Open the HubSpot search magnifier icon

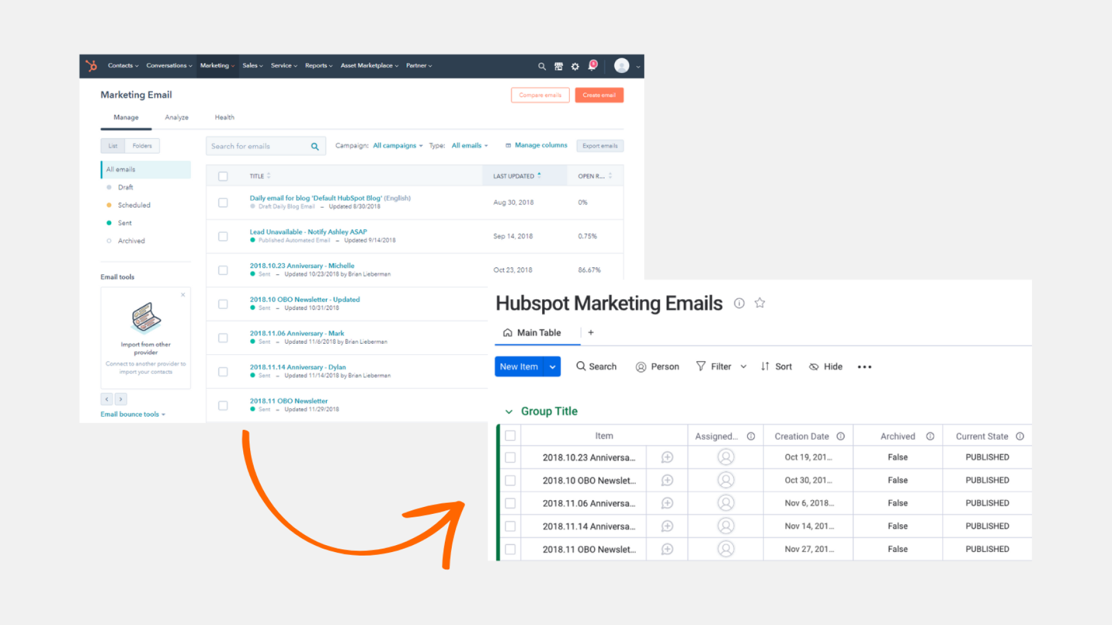click(x=542, y=67)
